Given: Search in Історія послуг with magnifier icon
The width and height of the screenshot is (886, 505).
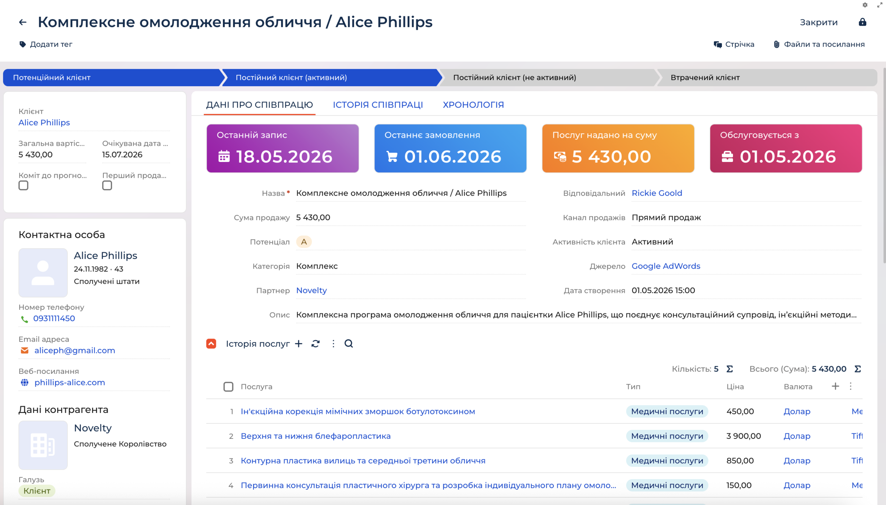Looking at the screenshot, I should click(349, 344).
